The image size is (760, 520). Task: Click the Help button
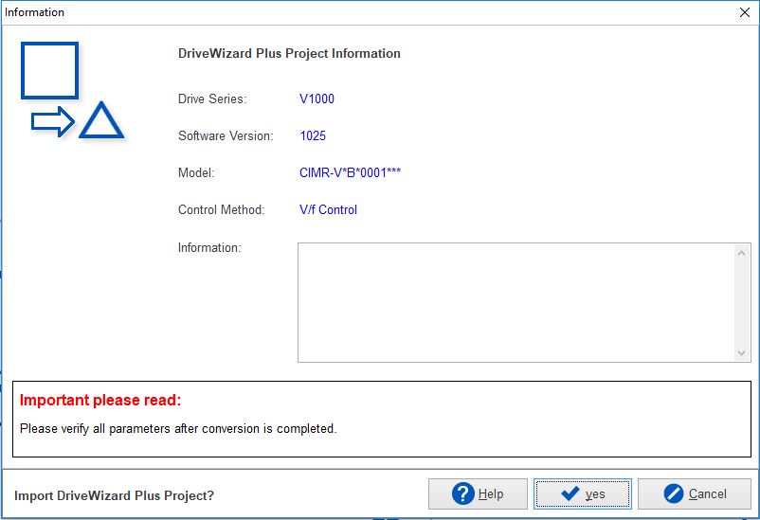(x=478, y=493)
